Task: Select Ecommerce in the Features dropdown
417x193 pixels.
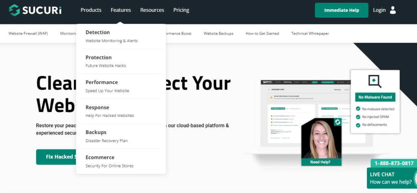Action: coord(100,157)
